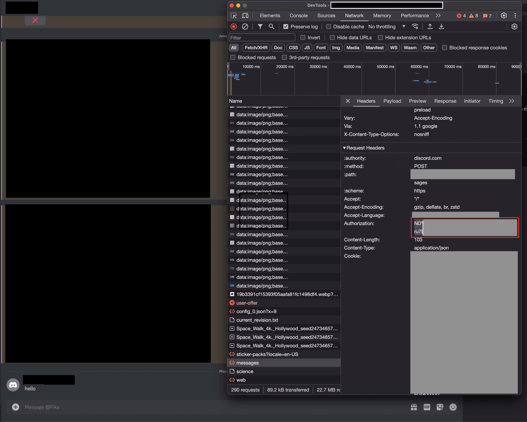Show more request detail tabs chevron
The width and height of the screenshot is (527, 422).
tap(512, 101)
